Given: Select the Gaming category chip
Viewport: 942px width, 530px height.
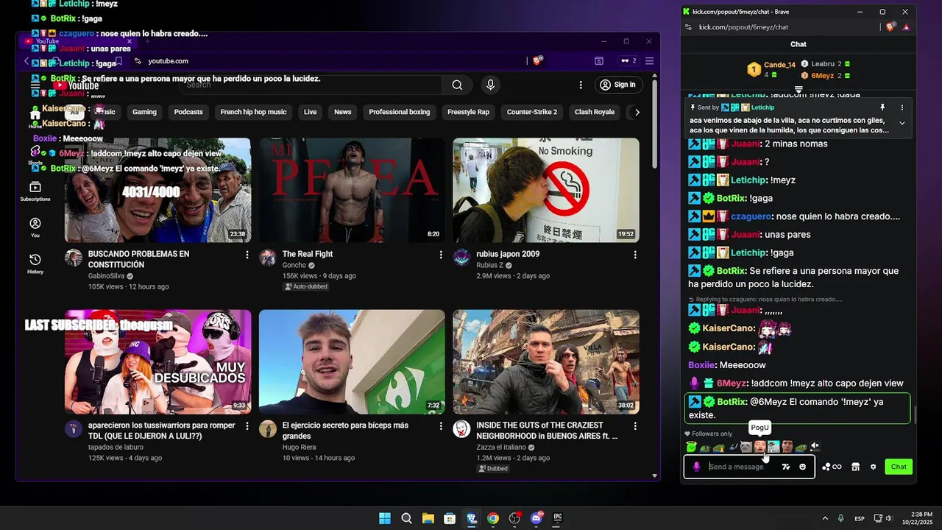Looking at the screenshot, I should pos(144,112).
